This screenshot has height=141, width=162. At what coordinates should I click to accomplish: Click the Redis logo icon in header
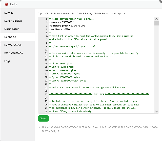7,5
